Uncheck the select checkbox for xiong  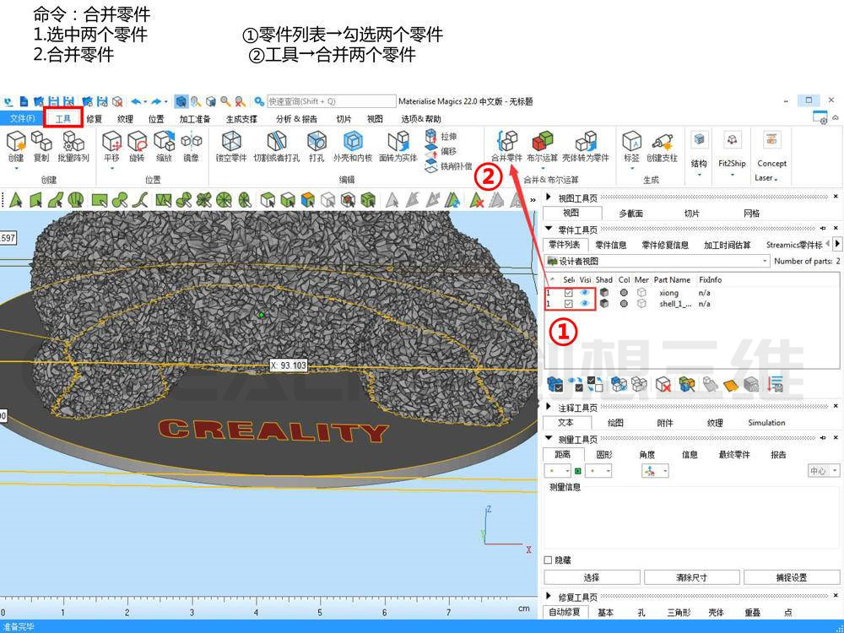click(x=568, y=293)
